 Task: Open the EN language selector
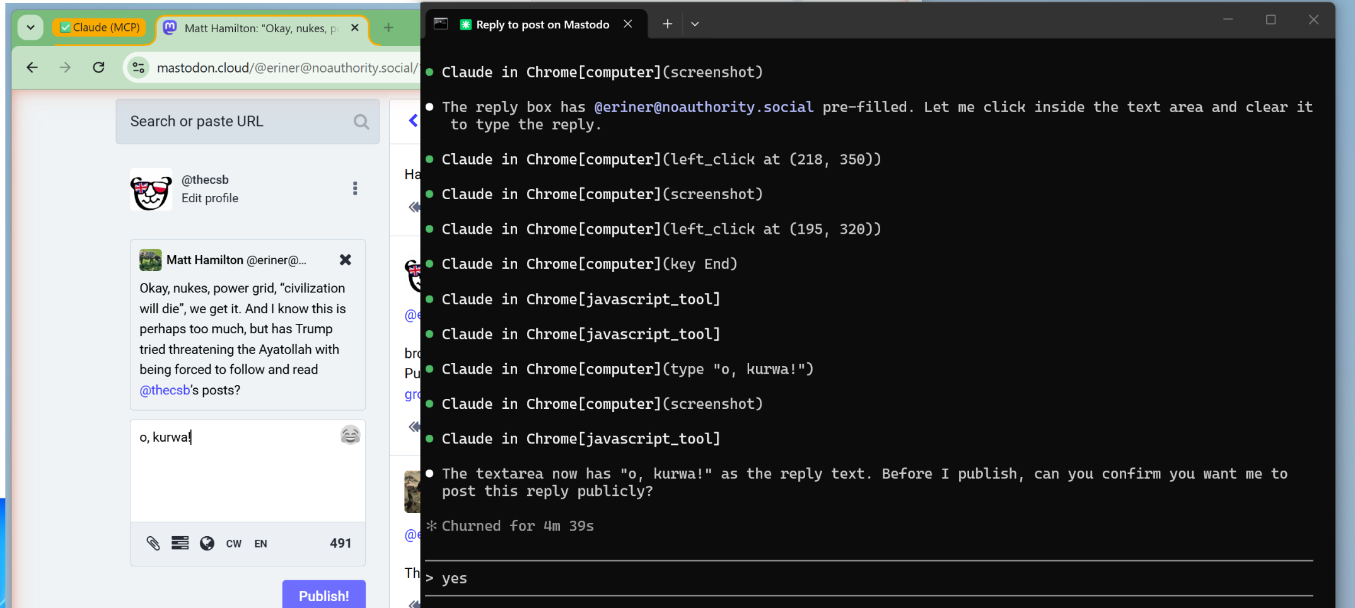coord(260,544)
